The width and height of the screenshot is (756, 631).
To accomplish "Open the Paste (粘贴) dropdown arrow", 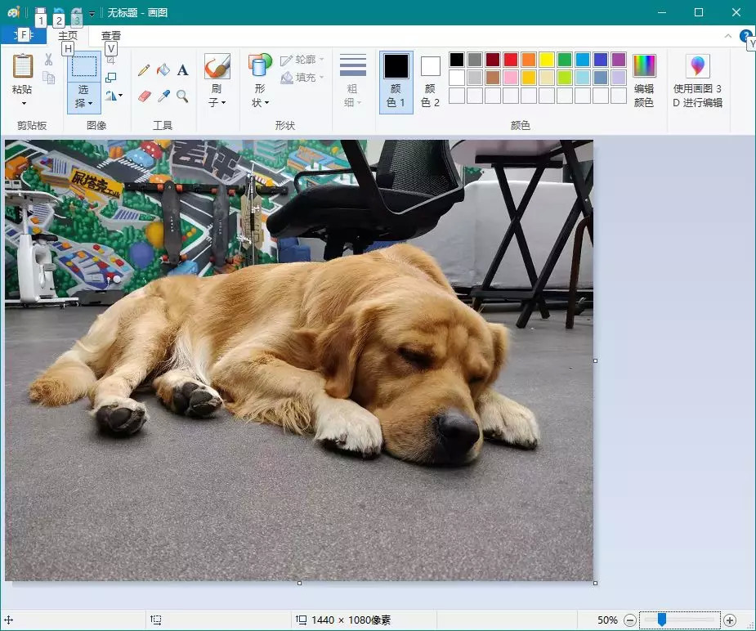I will click(23, 104).
